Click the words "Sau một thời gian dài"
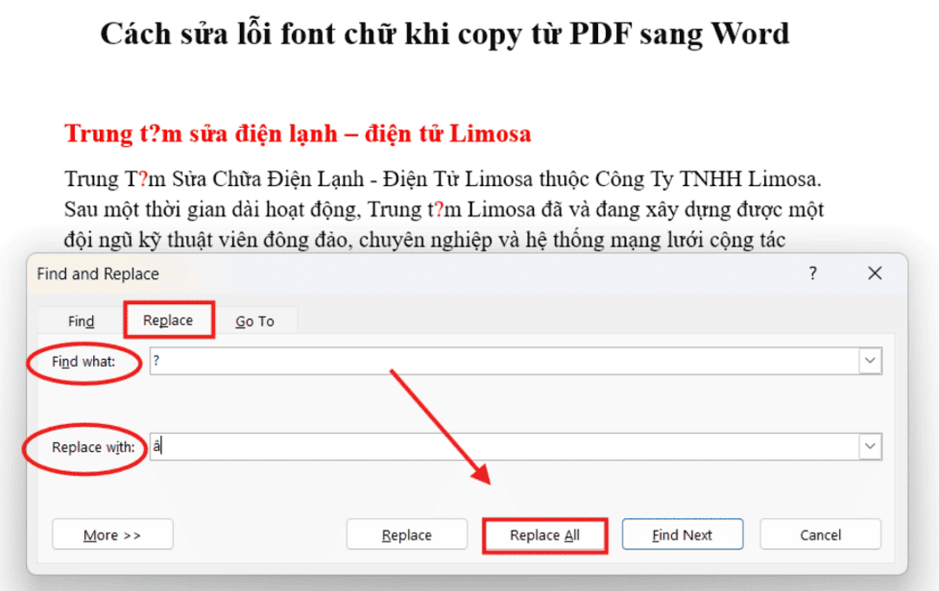 coord(162,209)
